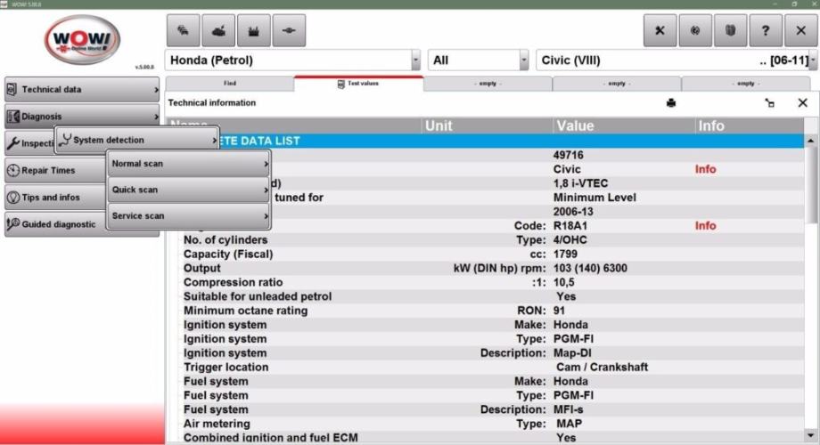The image size is (820, 445).
Task: Select Service scan
Action: point(188,215)
